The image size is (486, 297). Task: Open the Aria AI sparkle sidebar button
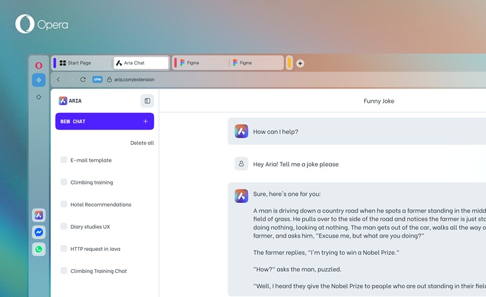tap(39, 80)
